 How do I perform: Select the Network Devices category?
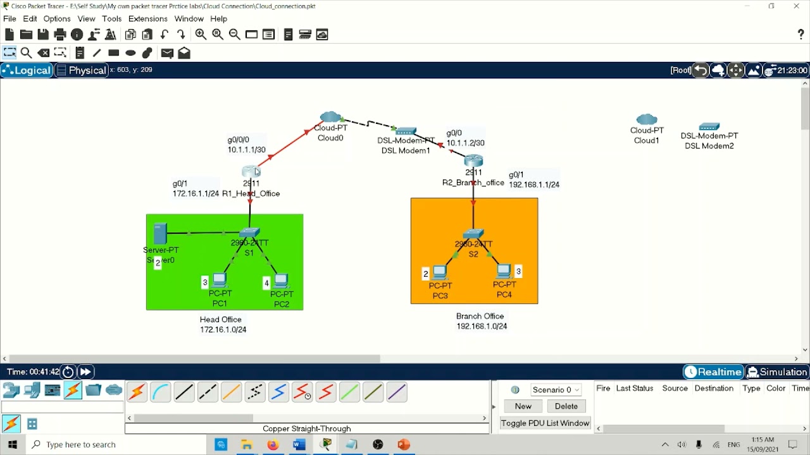pos(11,391)
